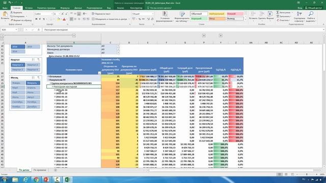
Task: Switch to sheet tab По времени
Action: point(40,170)
